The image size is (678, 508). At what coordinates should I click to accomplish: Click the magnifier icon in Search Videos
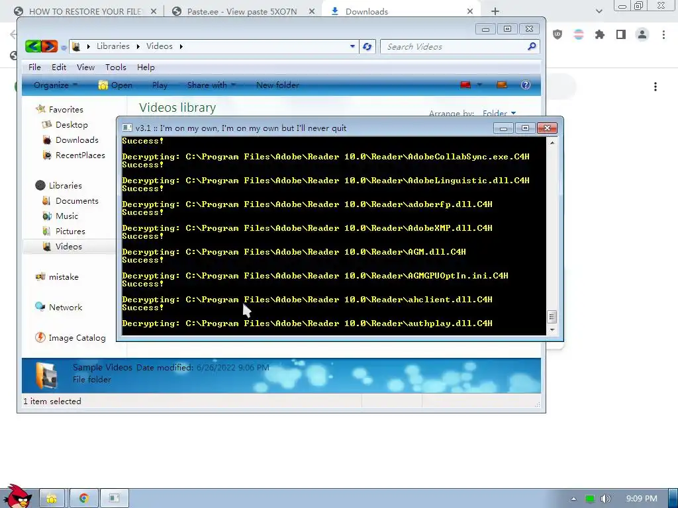coord(532,46)
